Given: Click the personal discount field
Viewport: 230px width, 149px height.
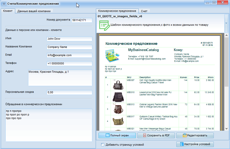Looking at the screenshot, I should coord(69,92).
